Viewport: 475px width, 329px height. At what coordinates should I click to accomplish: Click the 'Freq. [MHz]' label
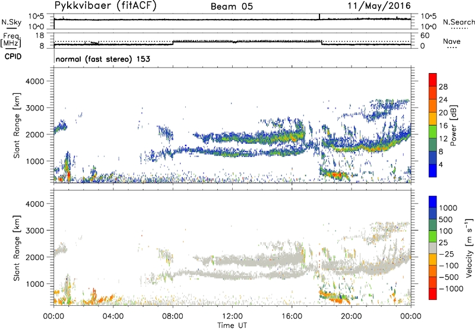(11, 40)
